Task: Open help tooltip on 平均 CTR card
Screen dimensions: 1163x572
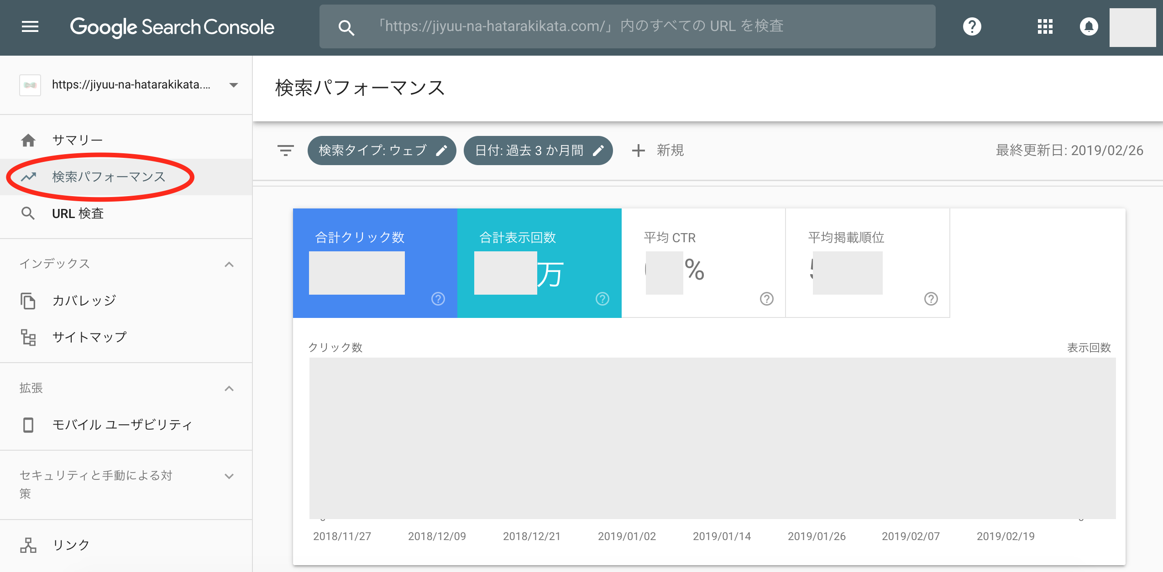Action: point(767,299)
